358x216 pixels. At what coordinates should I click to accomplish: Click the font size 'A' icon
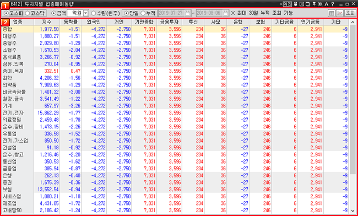[x=327, y=4]
